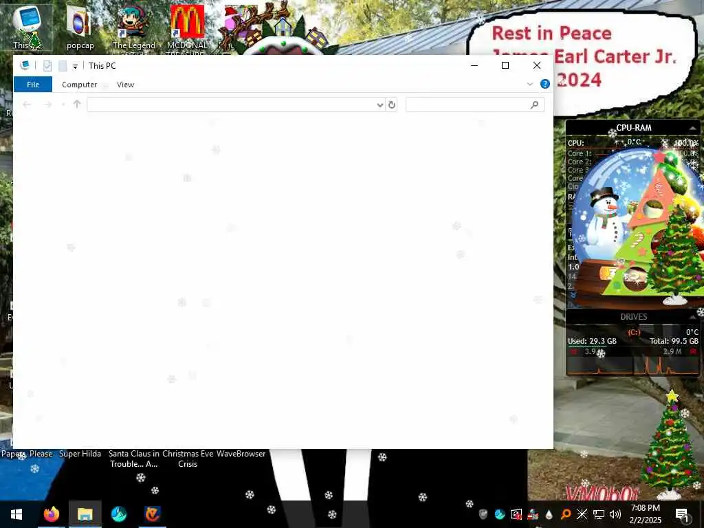
Task: Expand the ribbon with the chevron
Action: 530,84
